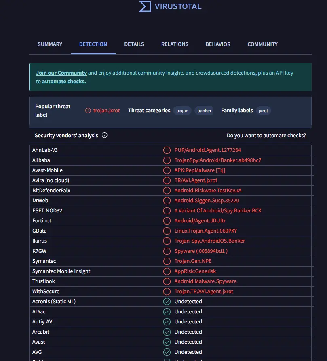Image resolution: width=327 pixels, height=361 pixels.
Task: Select Spyware ( 005894bd1 ) result
Action: point(201,251)
